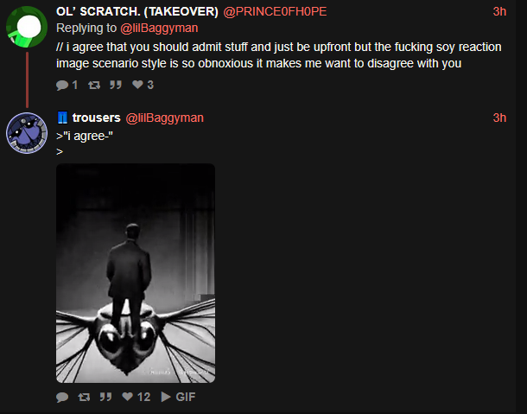Play the GIF using the GIF button
The height and width of the screenshot is (414, 527).
(x=178, y=397)
